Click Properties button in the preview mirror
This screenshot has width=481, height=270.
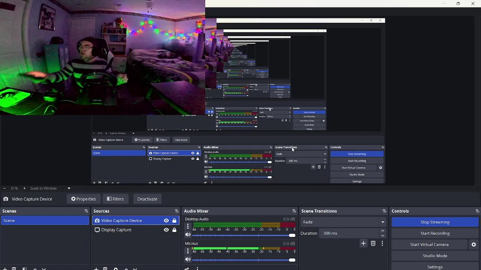142,140
